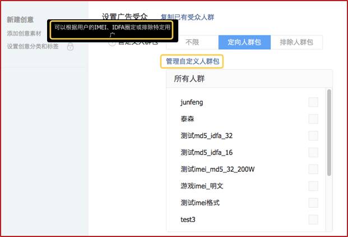Choose the 不限 option
348x237 pixels.
tap(192, 42)
